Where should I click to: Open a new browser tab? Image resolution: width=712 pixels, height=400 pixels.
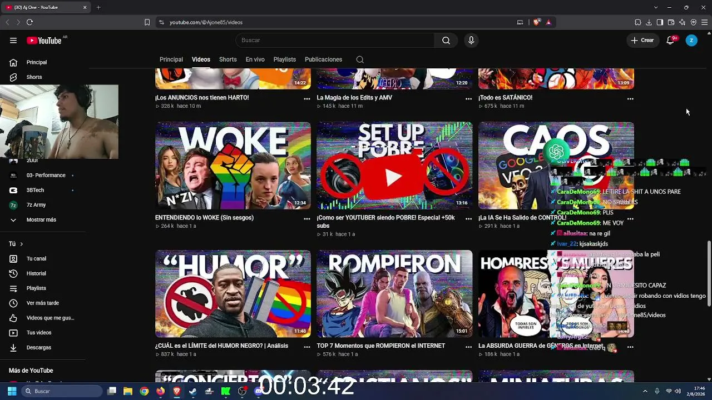(98, 7)
